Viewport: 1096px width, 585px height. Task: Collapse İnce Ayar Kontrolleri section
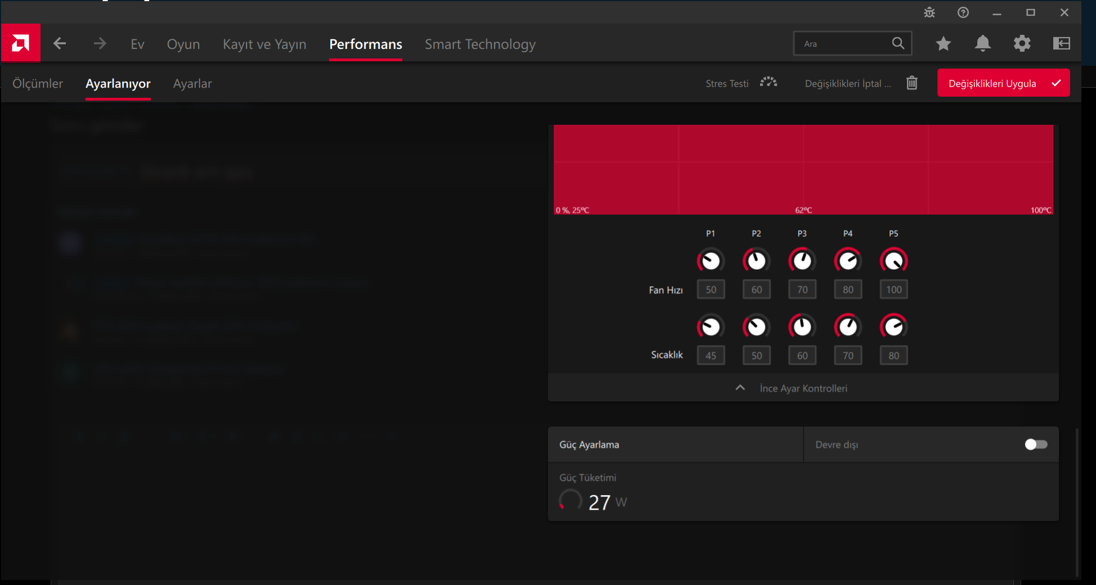point(803,388)
